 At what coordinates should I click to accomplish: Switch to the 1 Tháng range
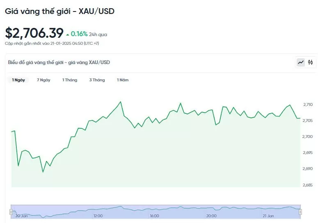click(70, 80)
